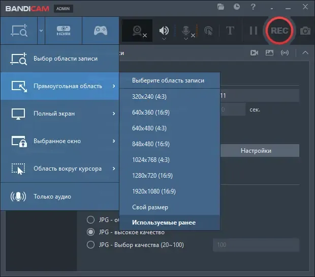Select JPG высокое качество radio button
The height and width of the screenshot is (277, 315).
tap(90, 232)
